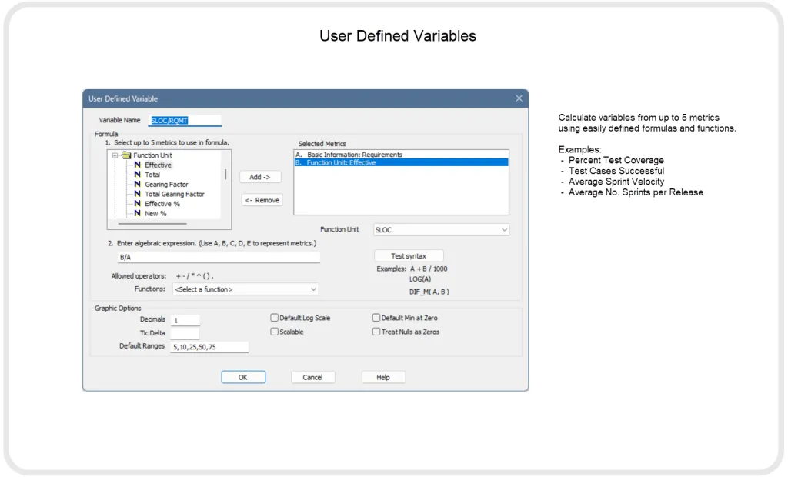The image size is (788, 477).
Task: Select Basic Information: Requirements metric
Action: tap(401, 155)
